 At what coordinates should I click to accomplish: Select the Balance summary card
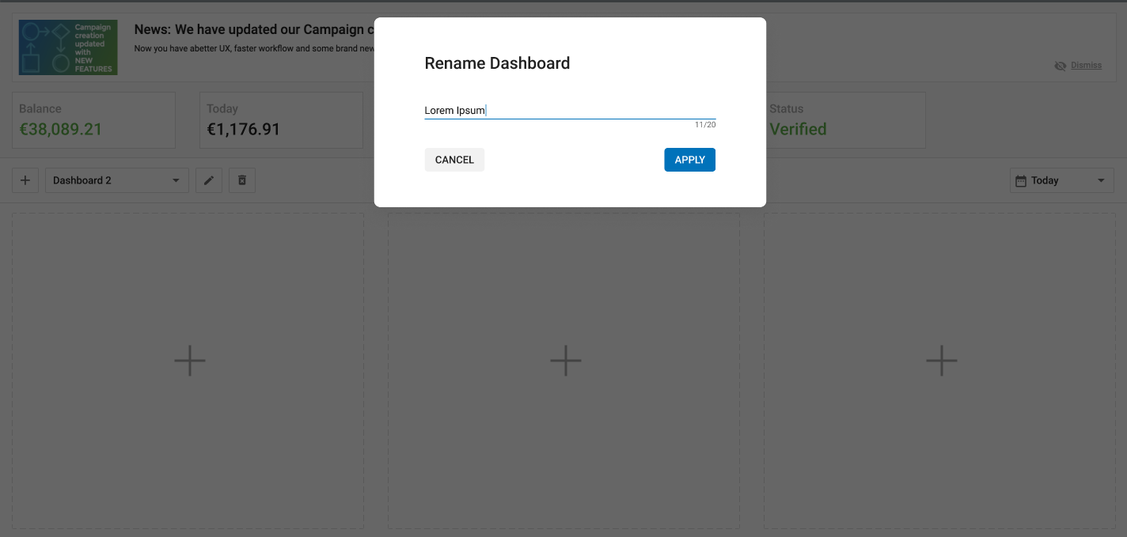pos(93,120)
